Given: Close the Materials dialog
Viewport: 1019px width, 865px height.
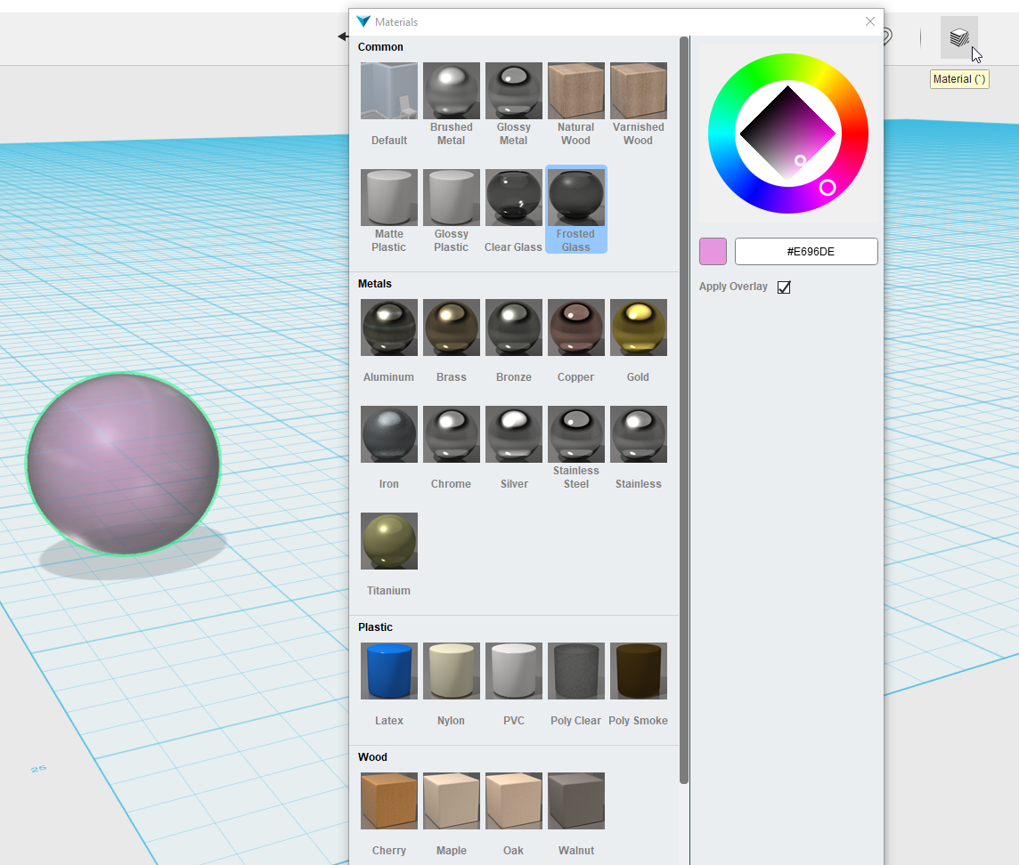Looking at the screenshot, I should pos(870,21).
